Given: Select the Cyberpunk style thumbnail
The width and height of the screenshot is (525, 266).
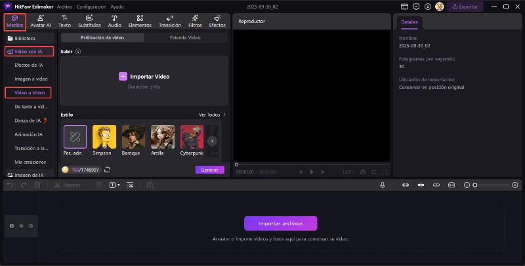Looking at the screenshot, I should [x=192, y=137].
